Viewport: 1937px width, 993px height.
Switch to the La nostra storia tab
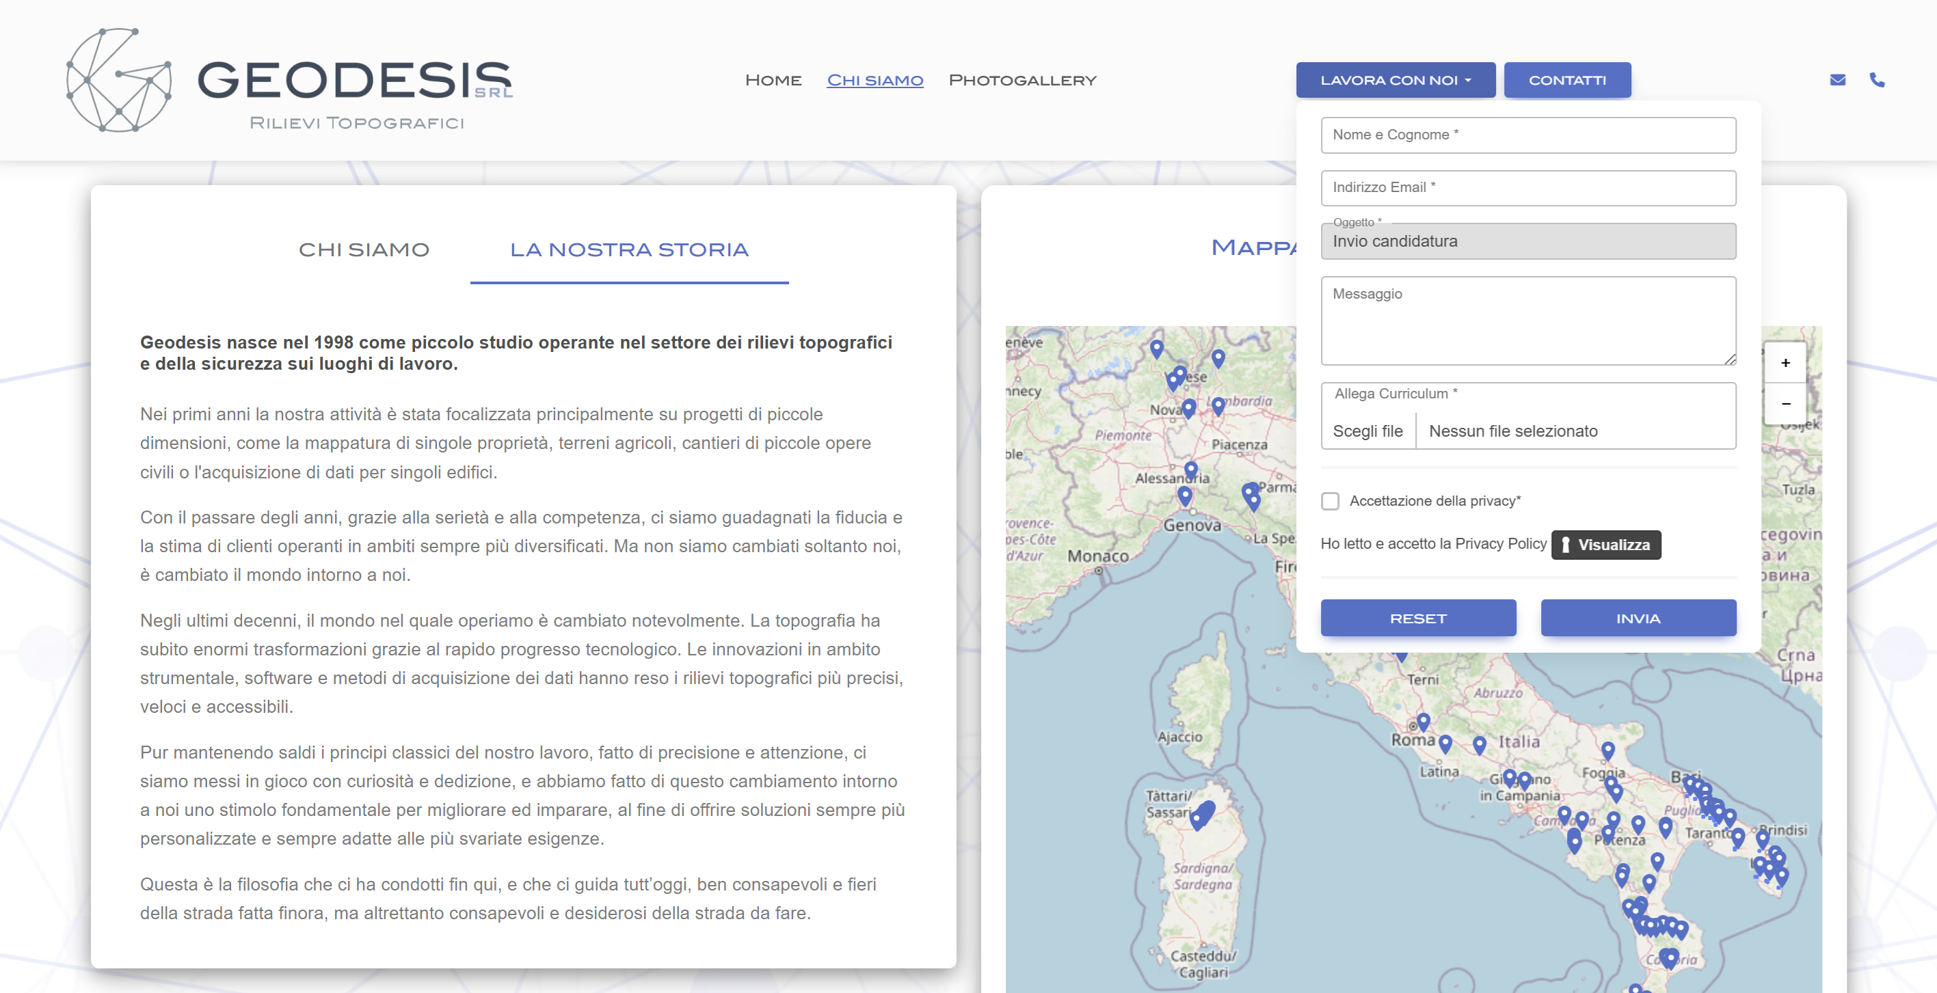pos(630,249)
